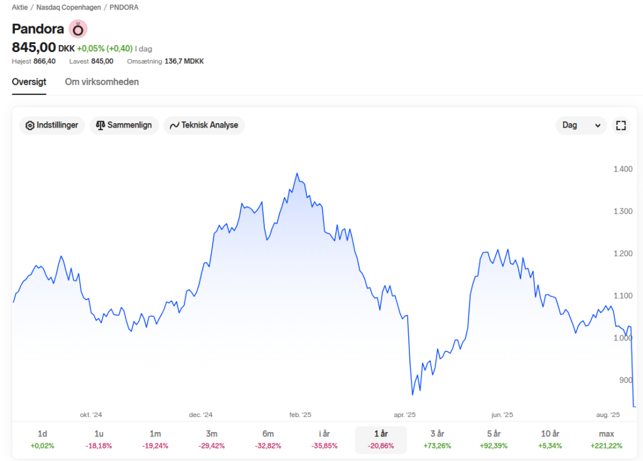This screenshot has width=643, height=461.
Task: Select the '10 år' time range
Action: (x=550, y=440)
